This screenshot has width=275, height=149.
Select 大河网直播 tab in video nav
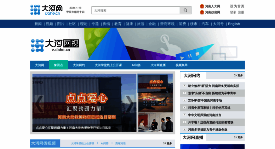pyautogui.click(x=158, y=65)
